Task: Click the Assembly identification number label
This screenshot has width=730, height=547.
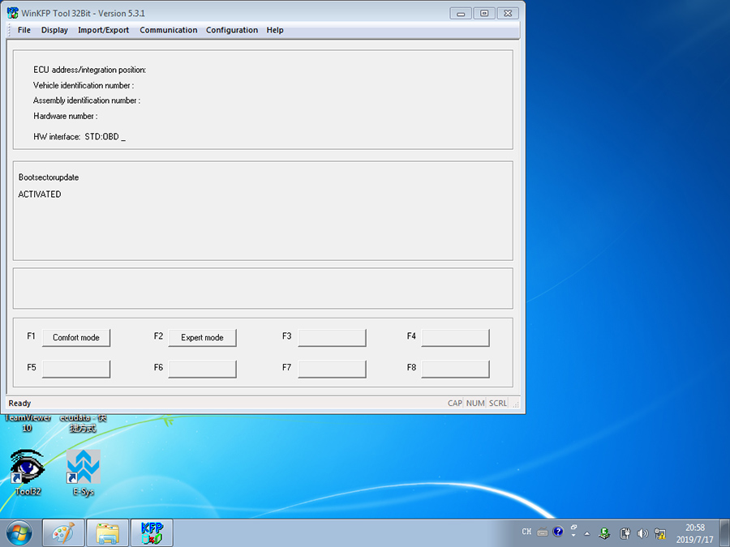Action: click(87, 100)
